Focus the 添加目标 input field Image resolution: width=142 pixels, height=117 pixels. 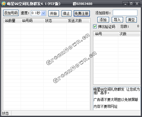[x=125, y=13]
